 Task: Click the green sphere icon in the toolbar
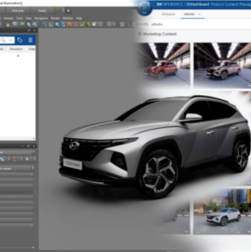(88, 24)
